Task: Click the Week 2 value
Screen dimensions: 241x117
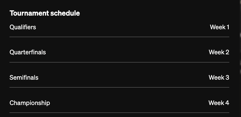Action: [219, 52]
